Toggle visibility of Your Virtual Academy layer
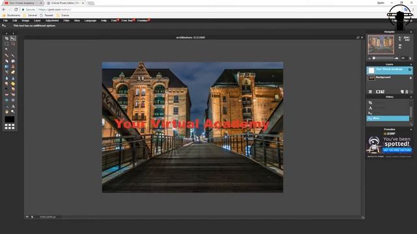Viewport: 417px width, 234px height. pos(410,70)
